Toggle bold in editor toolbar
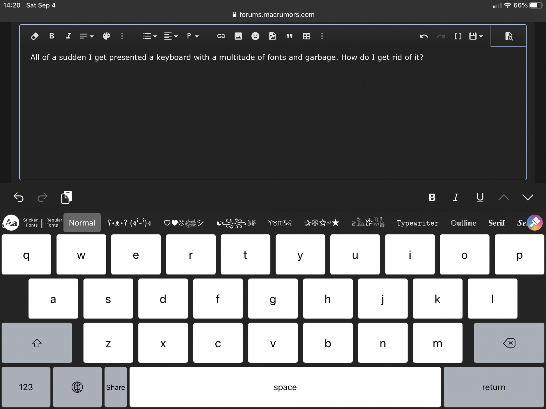Image resolution: width=546 pixels, height=409 pixels. click(52, 36)
